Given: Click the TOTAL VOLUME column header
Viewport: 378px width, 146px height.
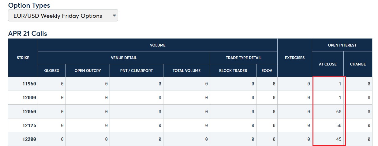Looking at the screenshot, I should 186,70.
